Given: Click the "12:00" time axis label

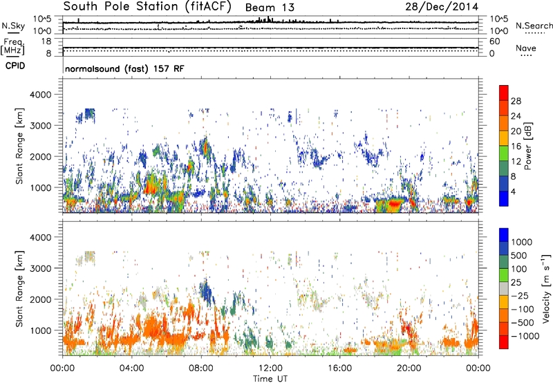Looking at the screenshot, I should pos(270,368).
